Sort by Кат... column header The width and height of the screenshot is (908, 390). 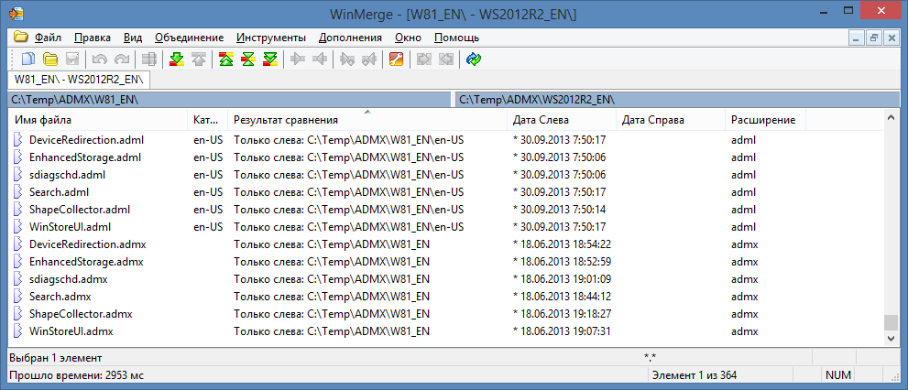click(x=207, y=120)
